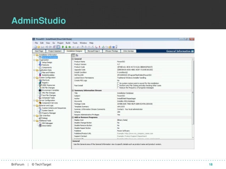The height and width of the screenshot is (169, 226).
Task: Open INI File Changes view
Action: tap(48, 88)
